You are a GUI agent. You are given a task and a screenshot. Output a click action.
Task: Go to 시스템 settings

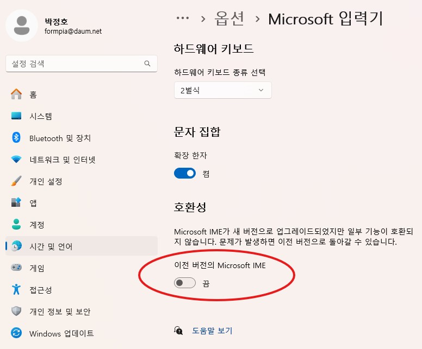82,116
